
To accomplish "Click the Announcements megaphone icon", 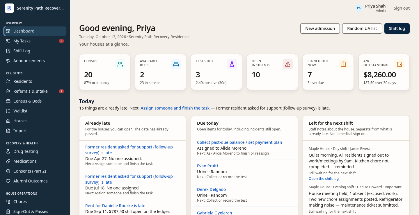I will 8,61.
